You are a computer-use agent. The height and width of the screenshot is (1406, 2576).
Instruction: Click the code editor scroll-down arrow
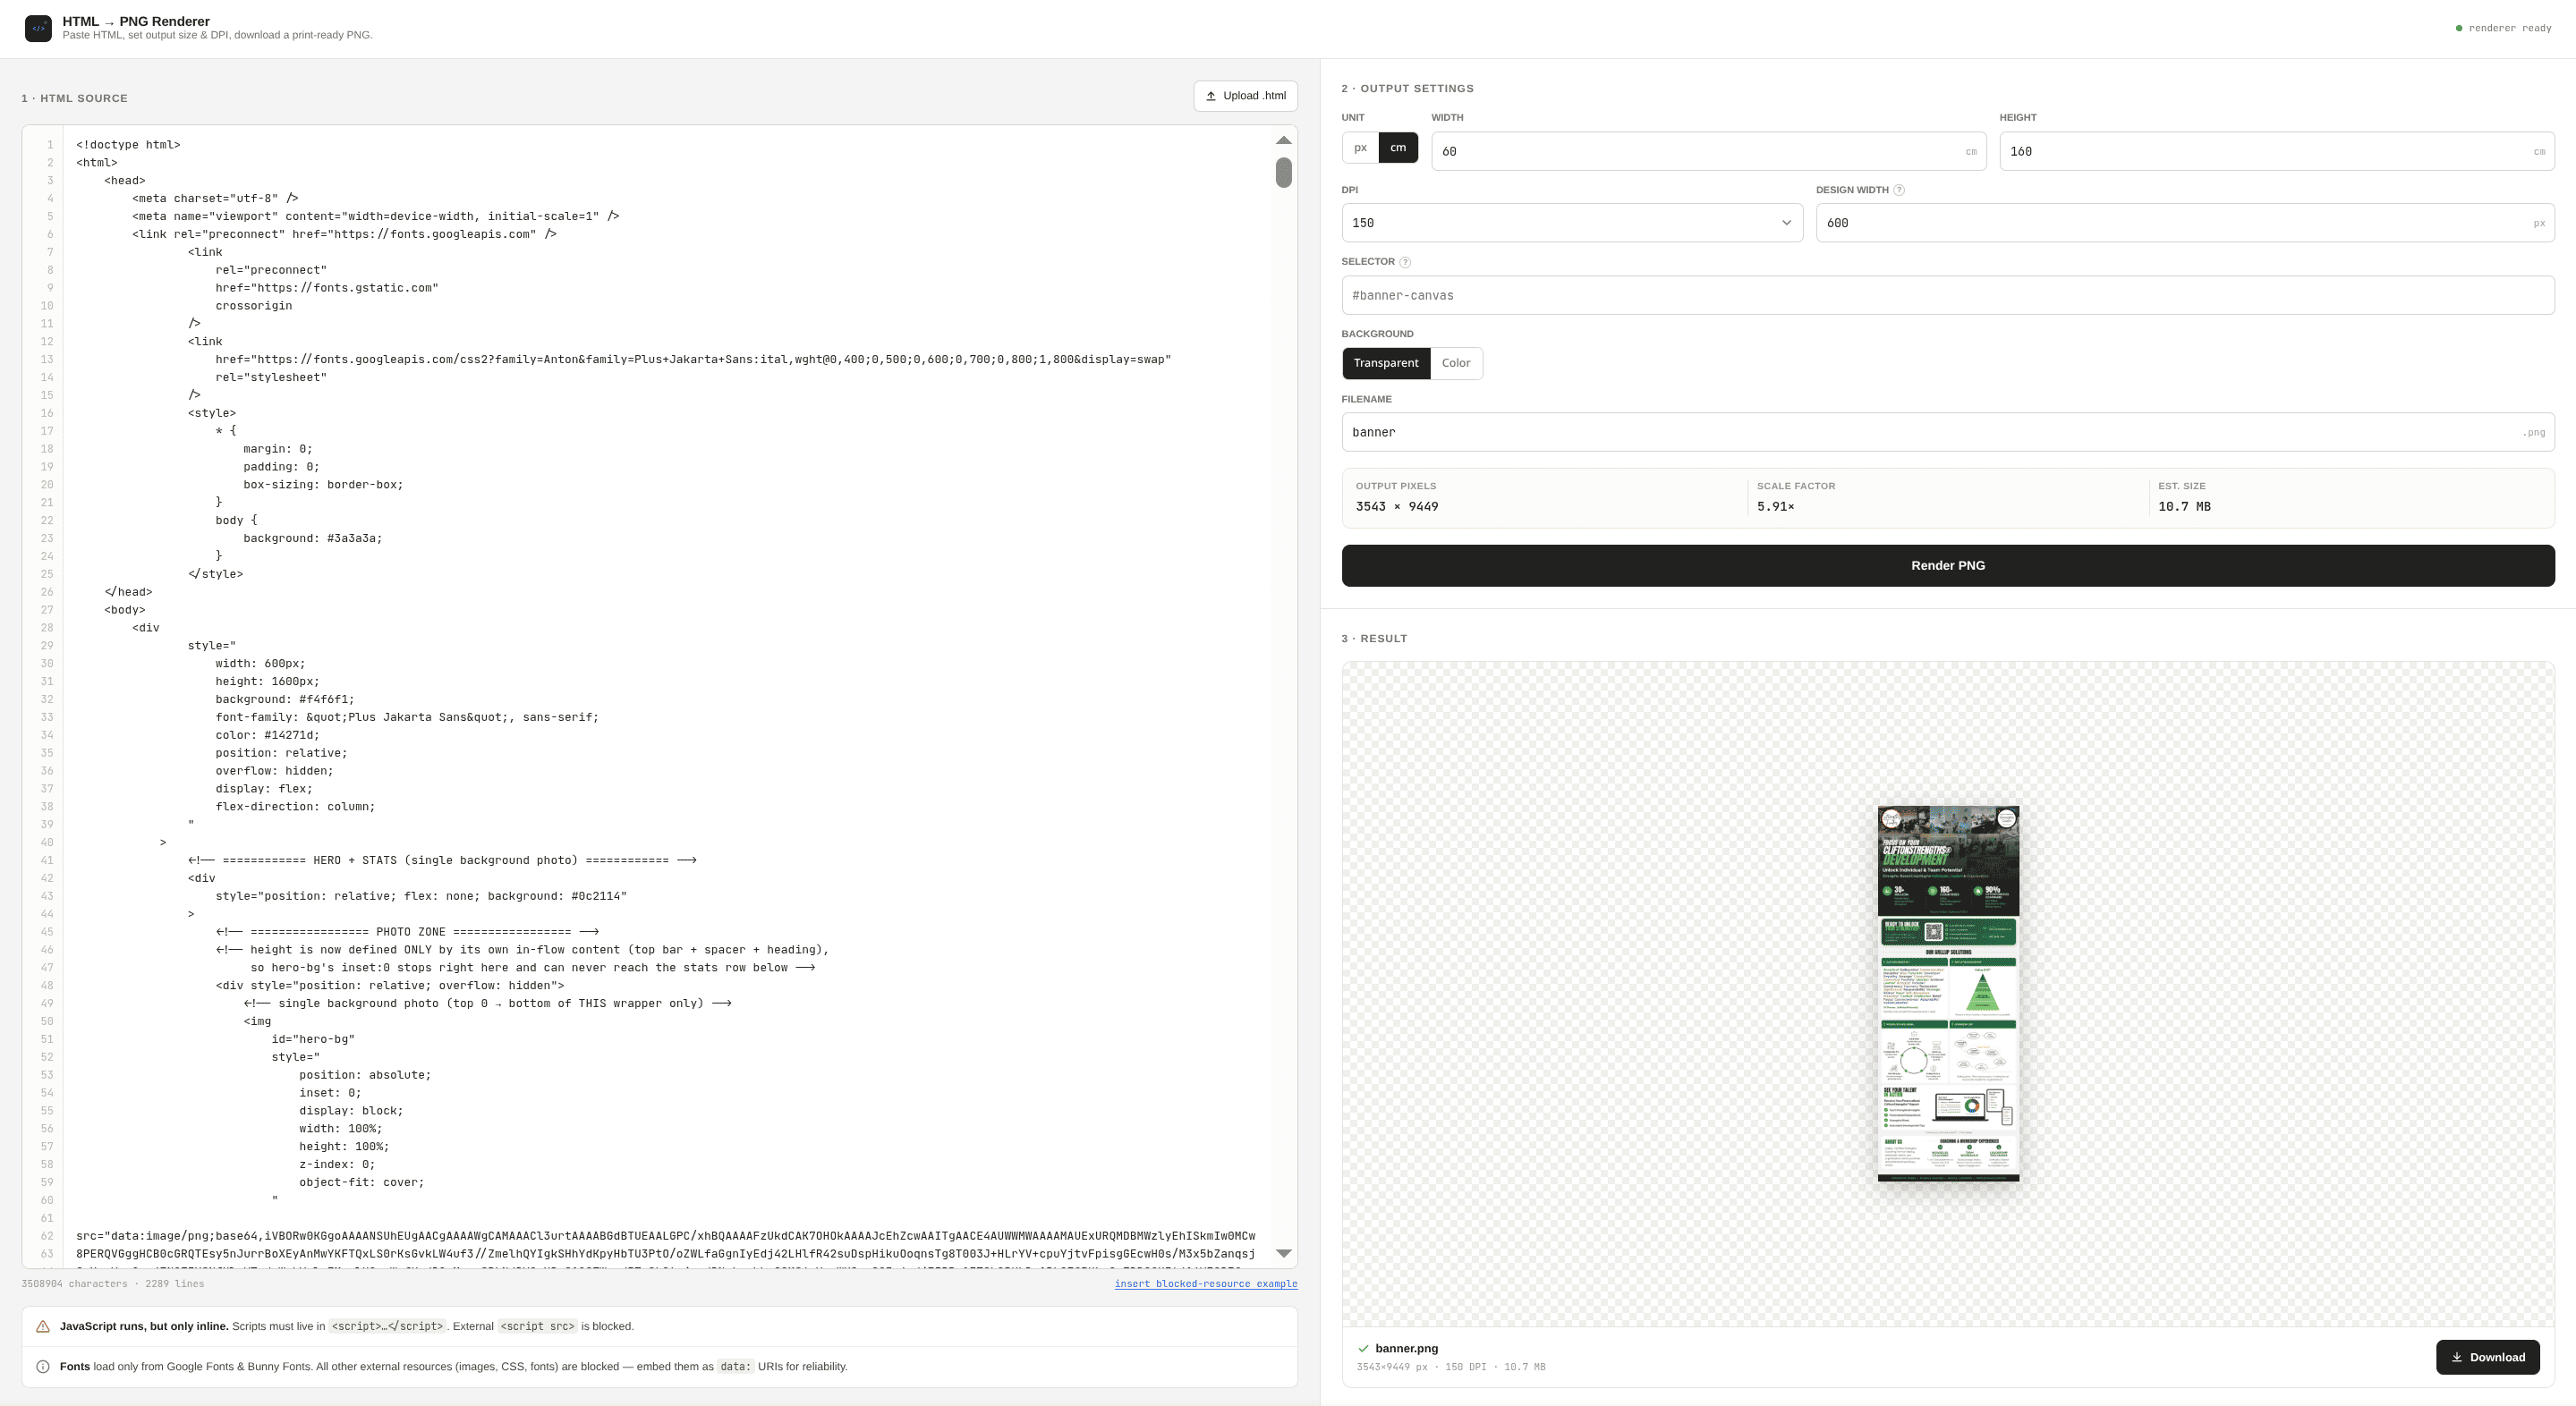[x=1284, y=1253]
